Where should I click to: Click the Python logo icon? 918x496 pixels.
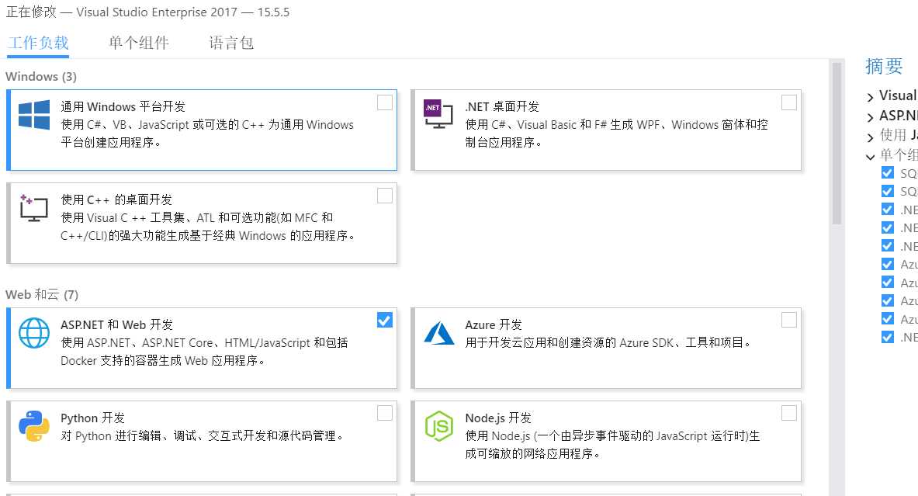click(34, 425)
